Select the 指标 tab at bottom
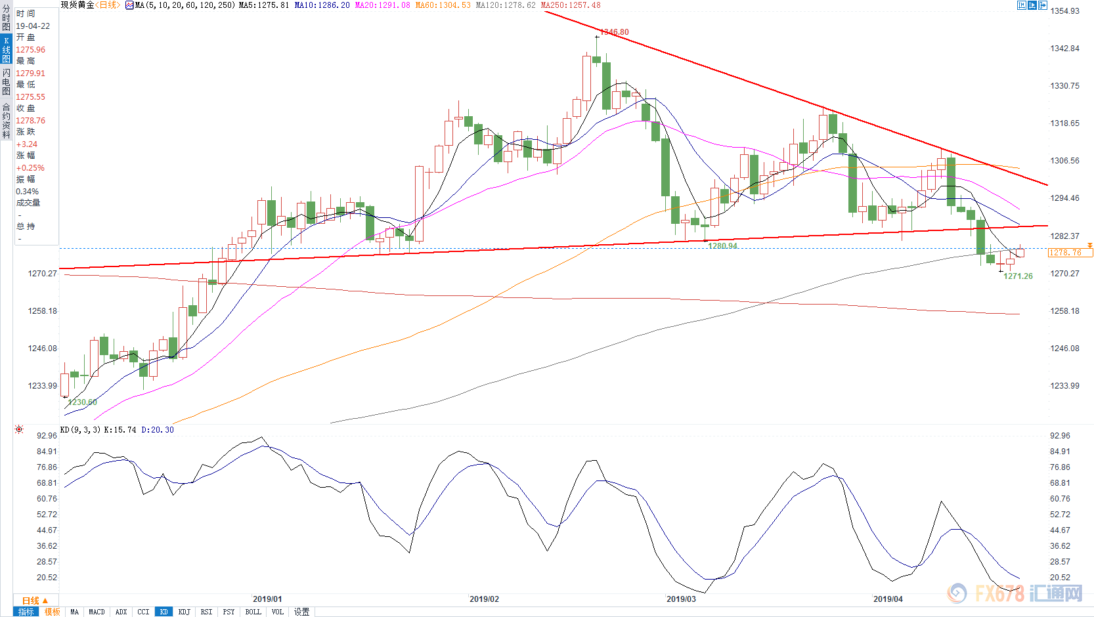This screenshot has height=617, width=1094. (26, 612)
